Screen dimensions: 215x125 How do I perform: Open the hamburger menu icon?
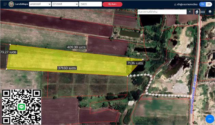pyautogui.click(x=5, y=4)
